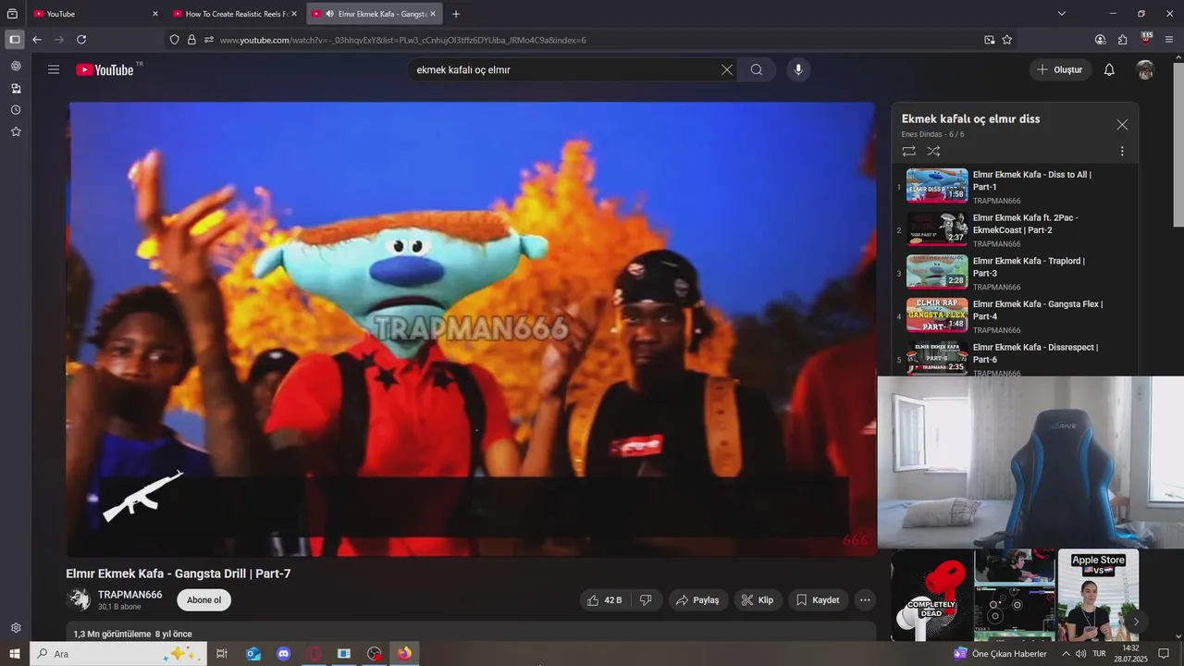Start voice search with the microphone icon

pyautogui.click(x=798, y=69)
